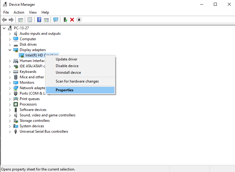Click the Processors chip icon
This screenshot has height=172, width=235.
click(15, 104)
